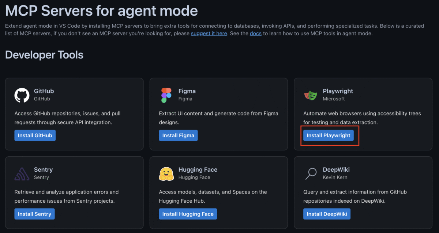Install the Sentry MCP server

pyautogui.click(x=35, y=214)
